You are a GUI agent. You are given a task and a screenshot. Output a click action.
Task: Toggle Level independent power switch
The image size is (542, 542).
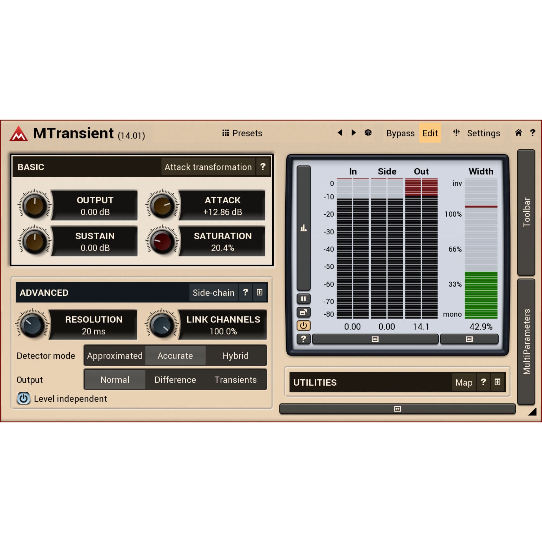point(24,399)
